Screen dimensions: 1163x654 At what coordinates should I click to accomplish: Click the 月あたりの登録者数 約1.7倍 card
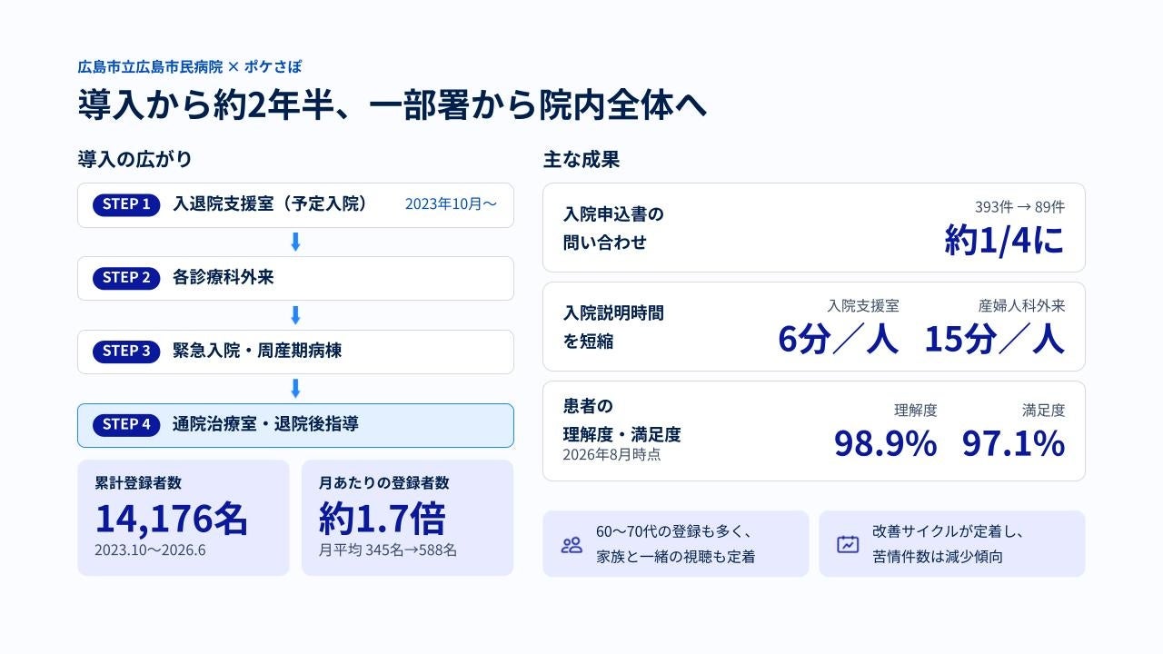tap(407, 518)
